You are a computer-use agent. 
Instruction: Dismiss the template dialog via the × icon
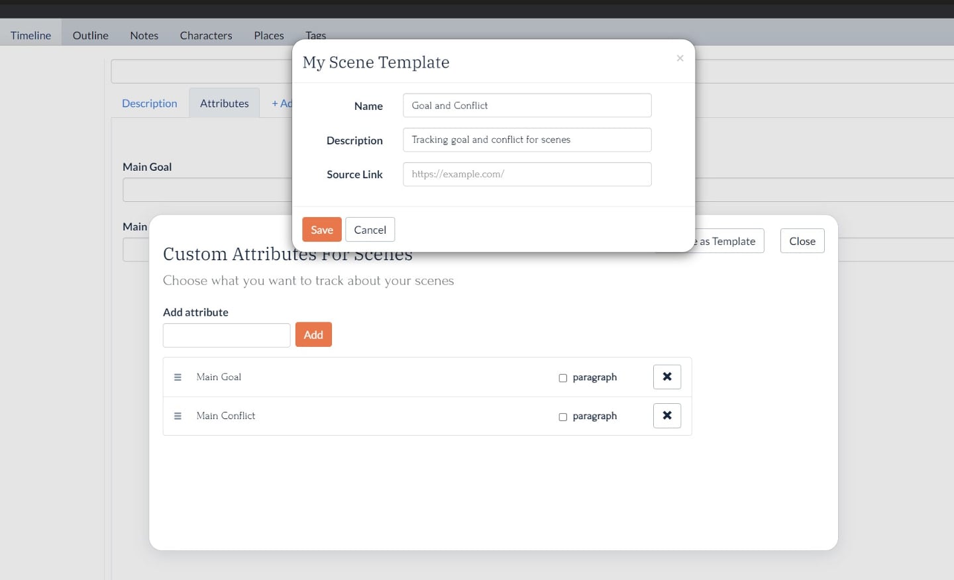(680, 58)
